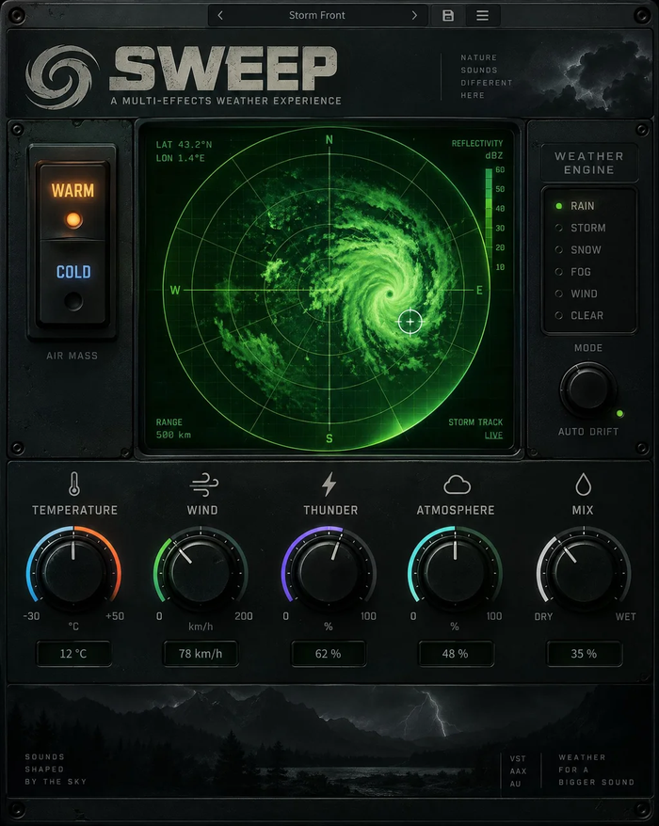Click the LON 1.4°E readout
Screen dimensions: 659x826
181,158
